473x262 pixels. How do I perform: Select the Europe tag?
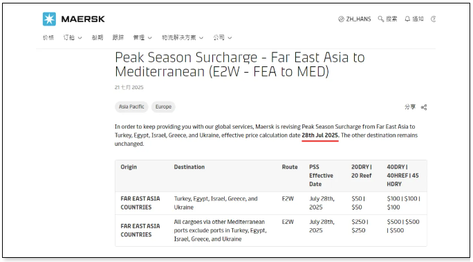(163, 106)
